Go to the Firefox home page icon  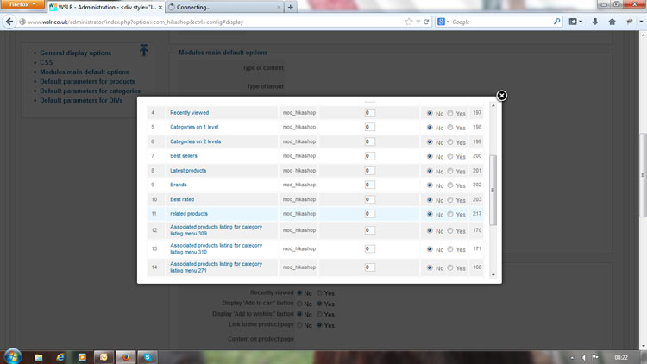point(612,22)
